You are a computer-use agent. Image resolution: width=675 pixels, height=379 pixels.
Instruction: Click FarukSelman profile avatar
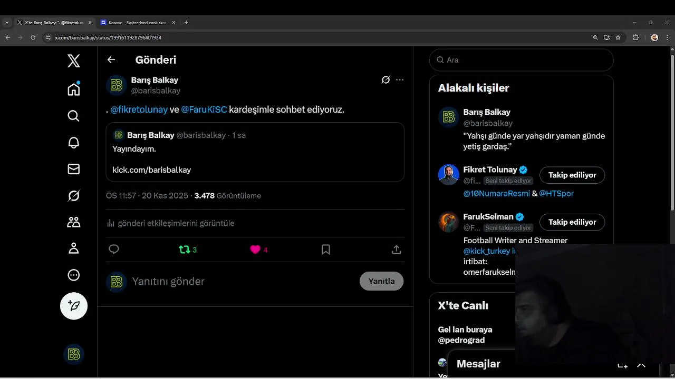[448, 222]
